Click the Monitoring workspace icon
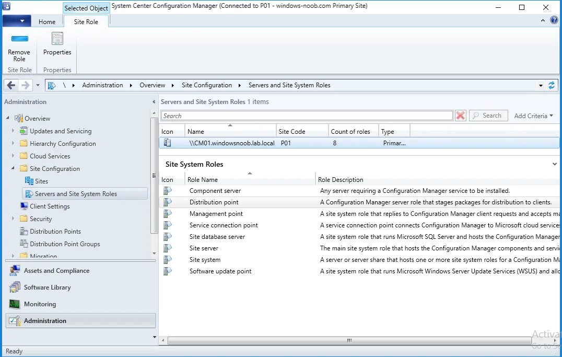The image size is (562, 357). 15,304
